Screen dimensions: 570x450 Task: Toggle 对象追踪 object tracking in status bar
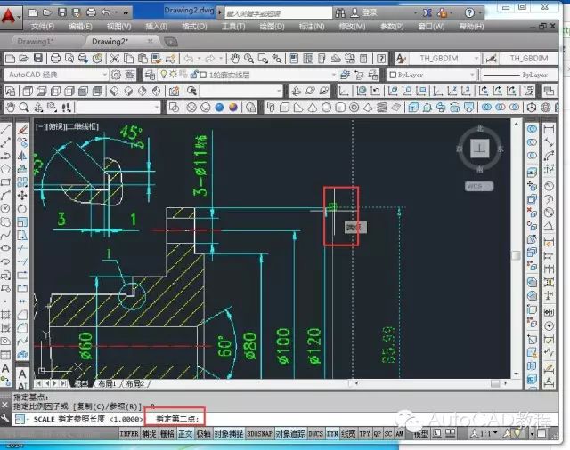tap(290, 433)
